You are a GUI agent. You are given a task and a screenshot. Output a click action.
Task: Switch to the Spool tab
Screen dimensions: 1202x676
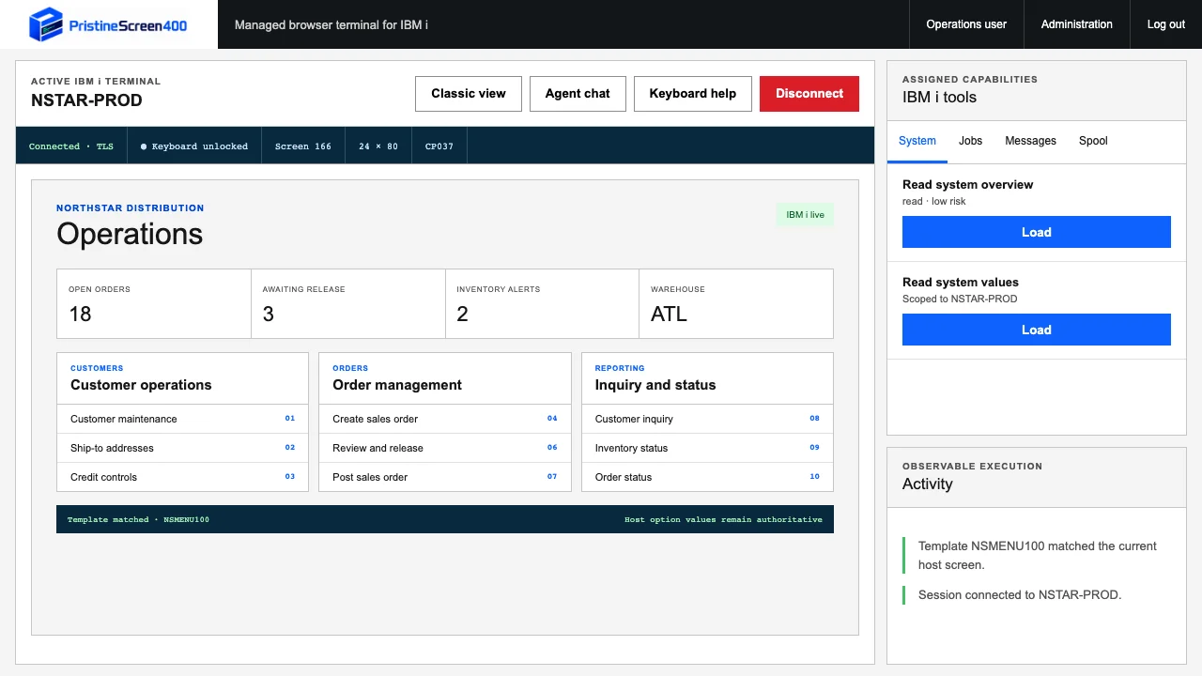[1093, 141]
